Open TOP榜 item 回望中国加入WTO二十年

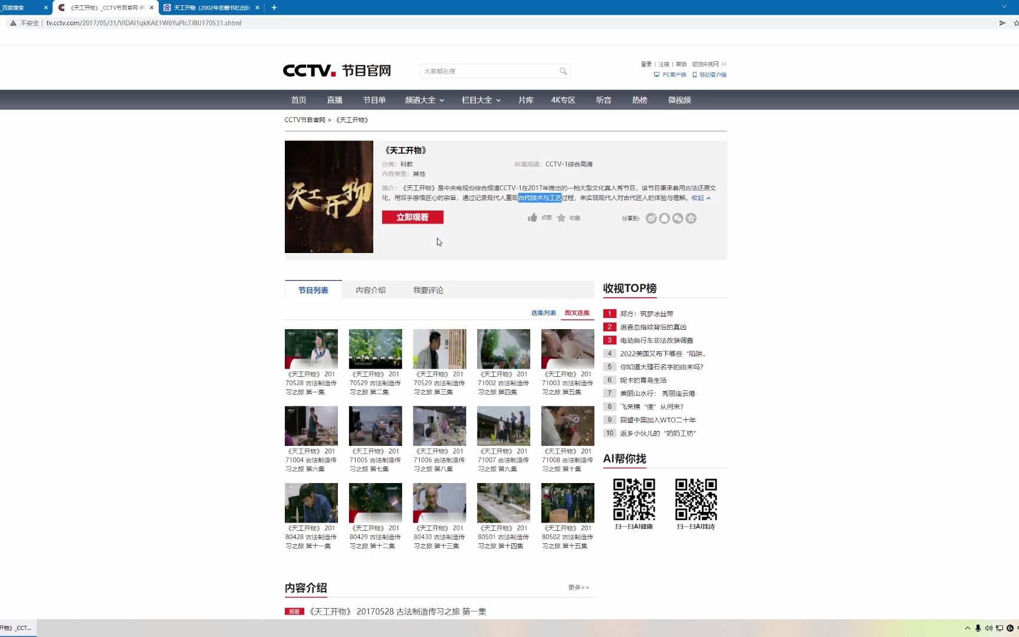click(x=658, y=421)
